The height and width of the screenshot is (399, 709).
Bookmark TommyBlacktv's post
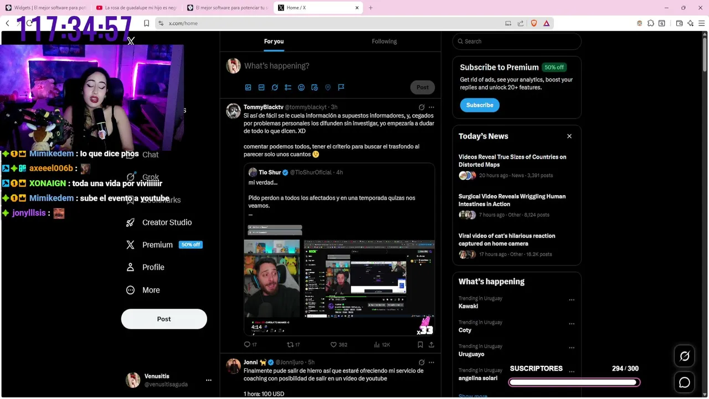pos(420,345)
